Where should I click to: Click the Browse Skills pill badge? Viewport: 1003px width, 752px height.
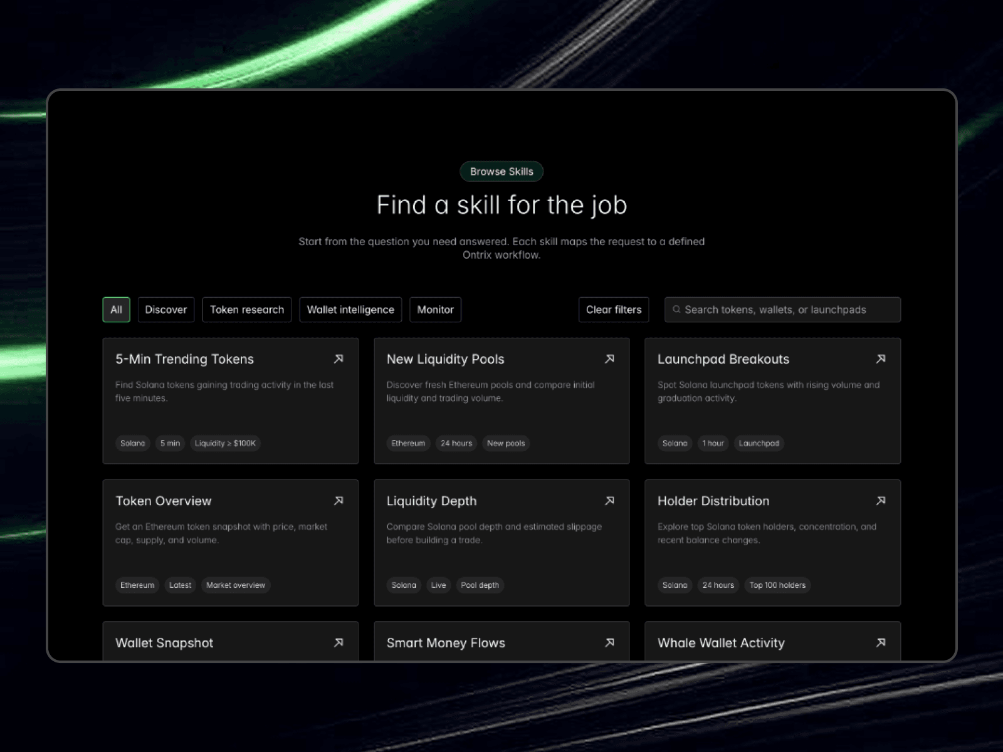[x=501, y=172]
